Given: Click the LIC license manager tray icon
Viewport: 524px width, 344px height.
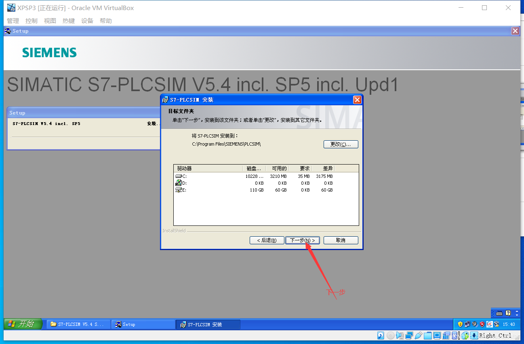Looking at the screenshot, I should pyautogui.click(x=489, y=324).
